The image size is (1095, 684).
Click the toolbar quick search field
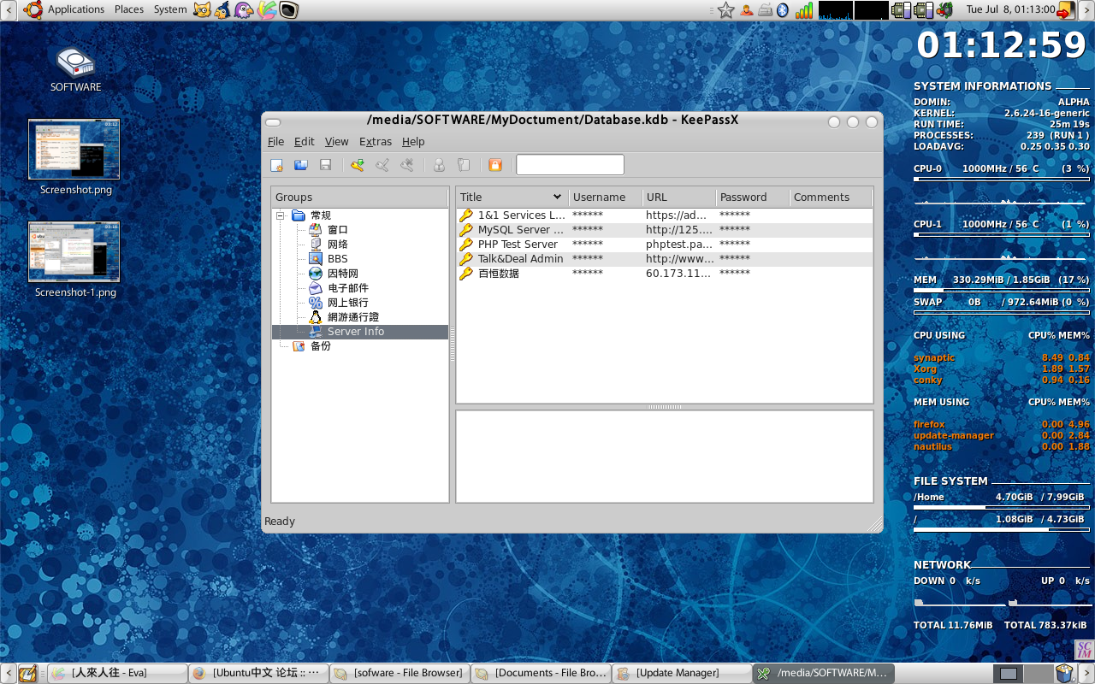pos(570,165)
